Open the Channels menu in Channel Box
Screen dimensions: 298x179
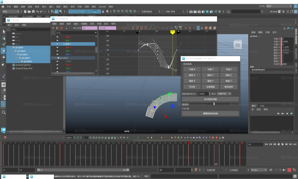point(253,32)
